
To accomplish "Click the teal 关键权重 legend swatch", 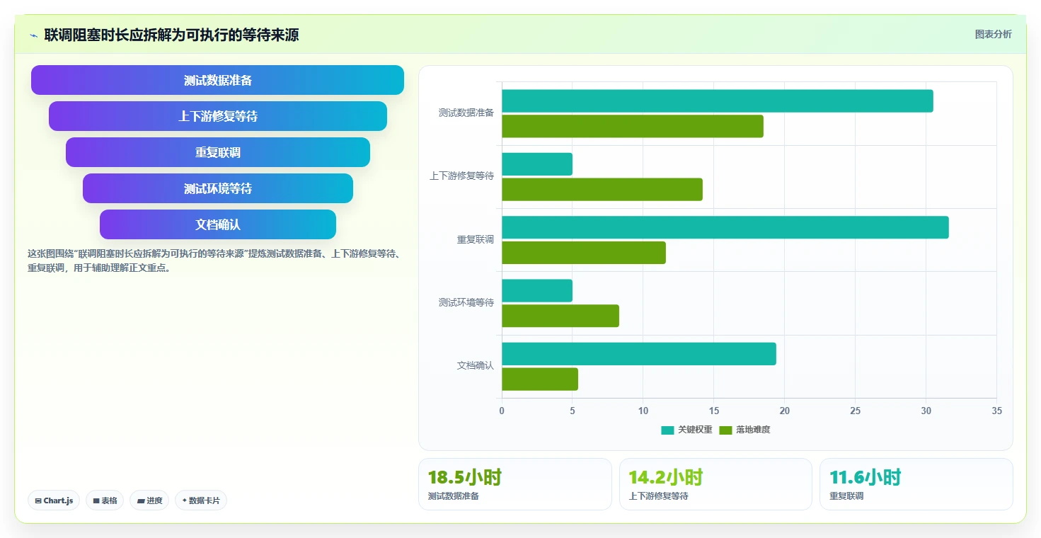I will (x=667, y=430).
